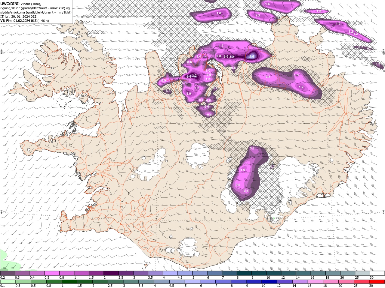385x288 pixels.
Task: Select the lower legend swatch between 3 and 3.5
Action: point(131,281)
